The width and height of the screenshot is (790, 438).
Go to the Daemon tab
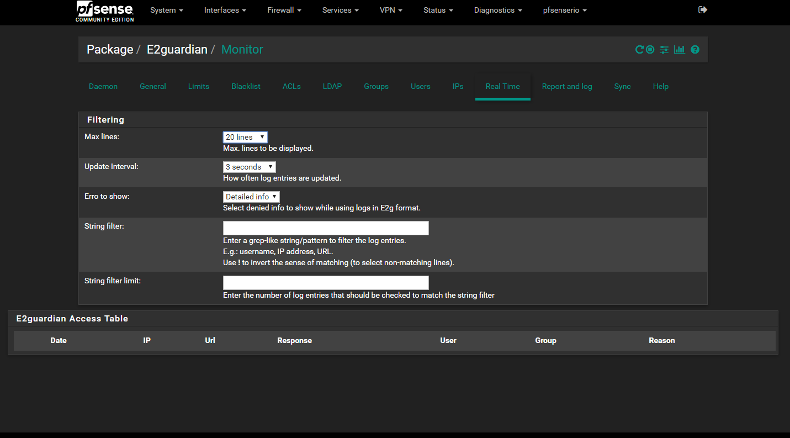(x=103, y=86)
